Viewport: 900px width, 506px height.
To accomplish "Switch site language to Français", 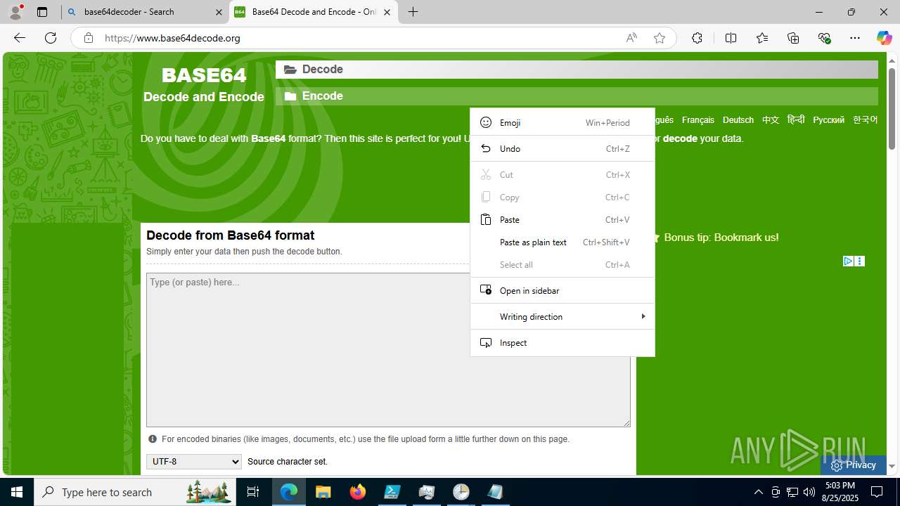I will pos(697,120).
